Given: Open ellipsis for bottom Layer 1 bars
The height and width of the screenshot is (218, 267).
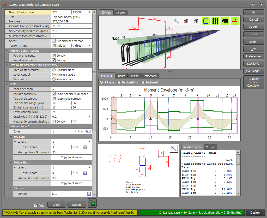Looking at the screenshot, I should point(90,173).
